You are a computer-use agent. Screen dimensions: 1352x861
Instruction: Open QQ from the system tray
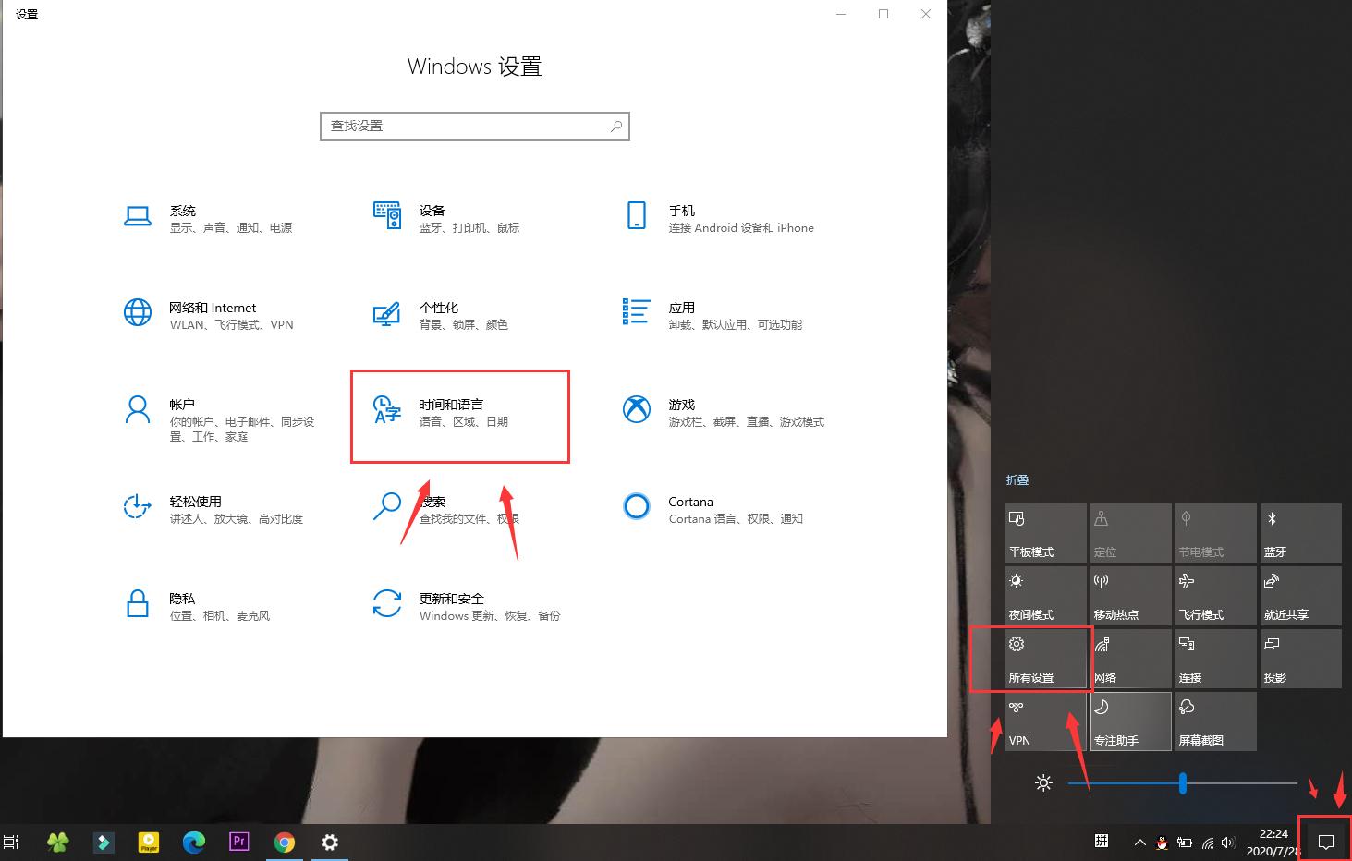point(1161,843)
